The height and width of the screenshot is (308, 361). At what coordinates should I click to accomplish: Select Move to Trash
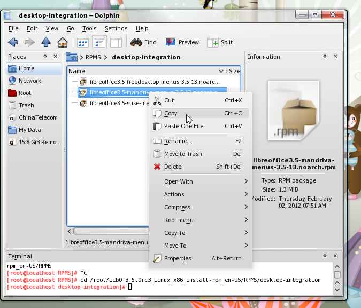coord(201,154)
